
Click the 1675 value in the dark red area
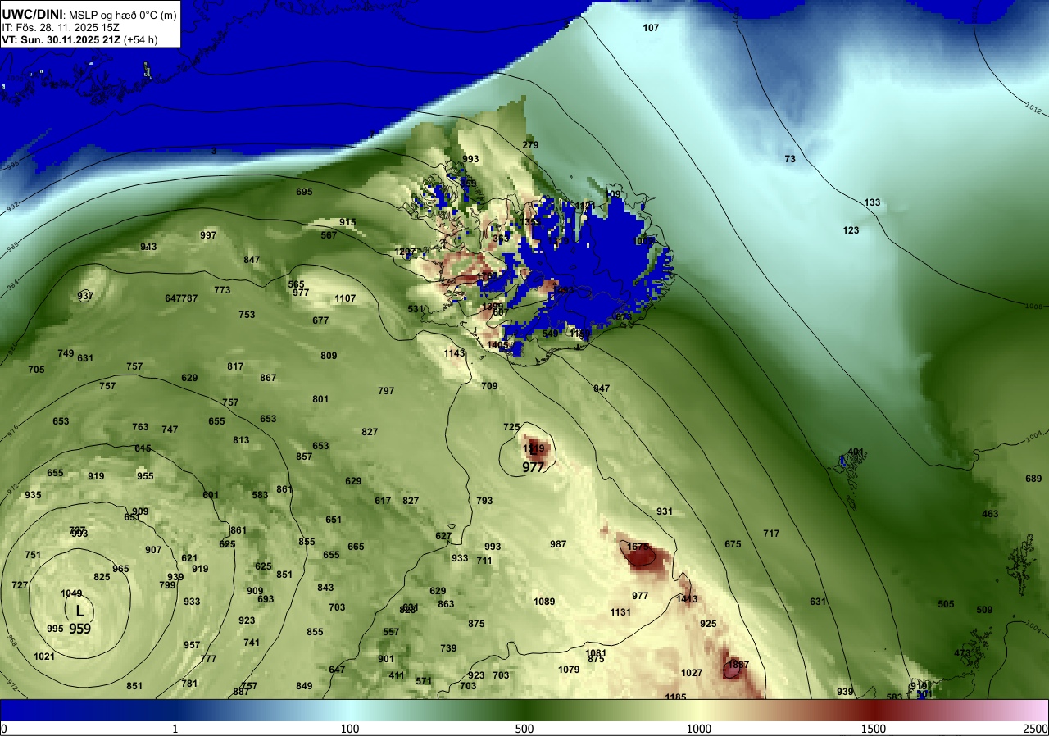coord(638,547)
